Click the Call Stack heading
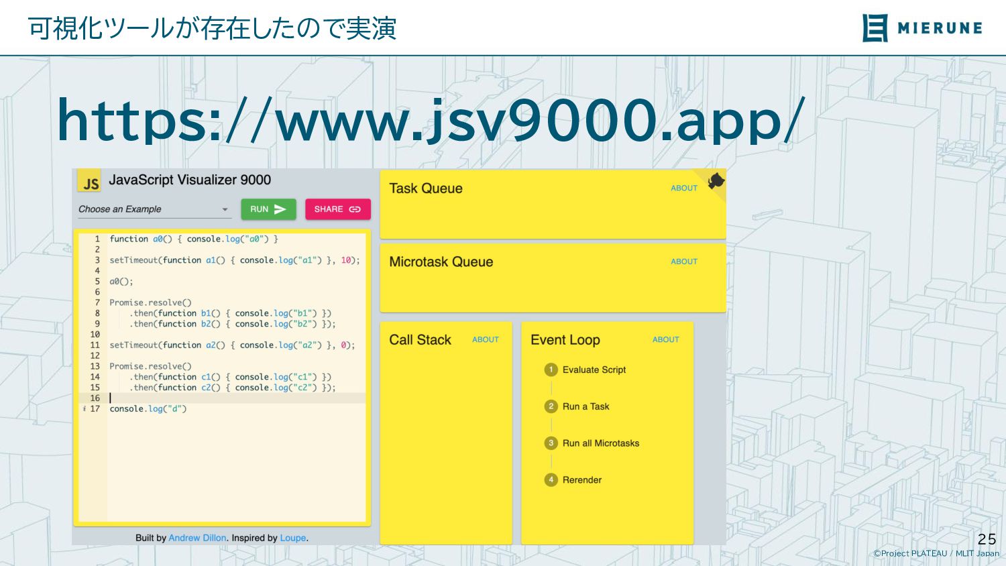This screenshot has height=566, width=1006. (x=421, y=340)
